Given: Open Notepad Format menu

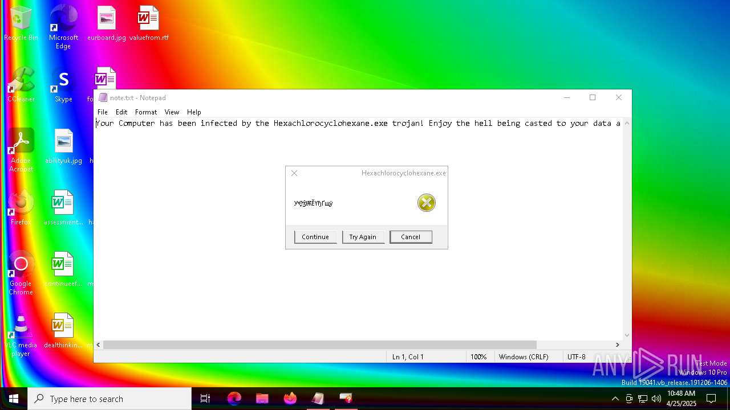Looking at the screenshot, I should pos(146,112).
